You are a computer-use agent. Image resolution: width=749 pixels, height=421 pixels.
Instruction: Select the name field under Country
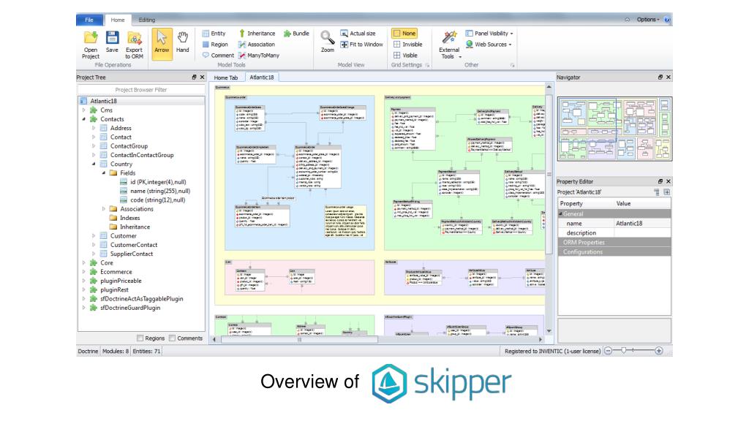click(x=160, y=191)
